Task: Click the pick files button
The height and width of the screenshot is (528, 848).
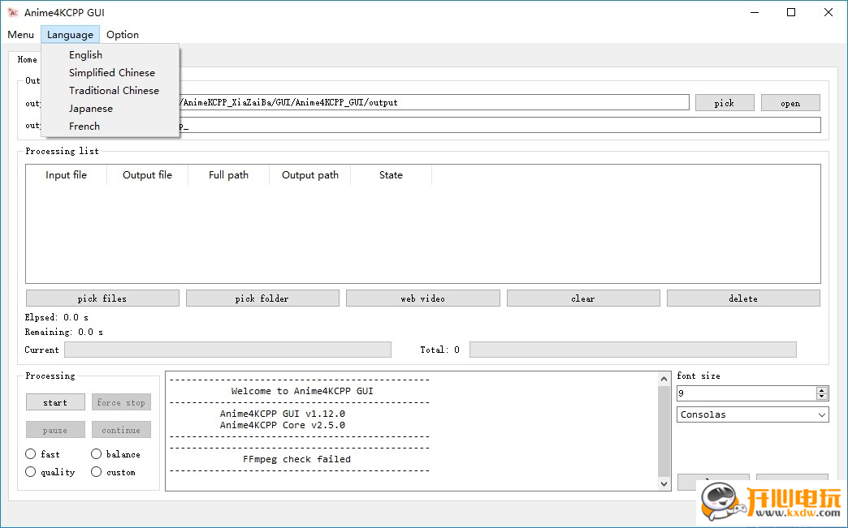Action: pos(102,298)
